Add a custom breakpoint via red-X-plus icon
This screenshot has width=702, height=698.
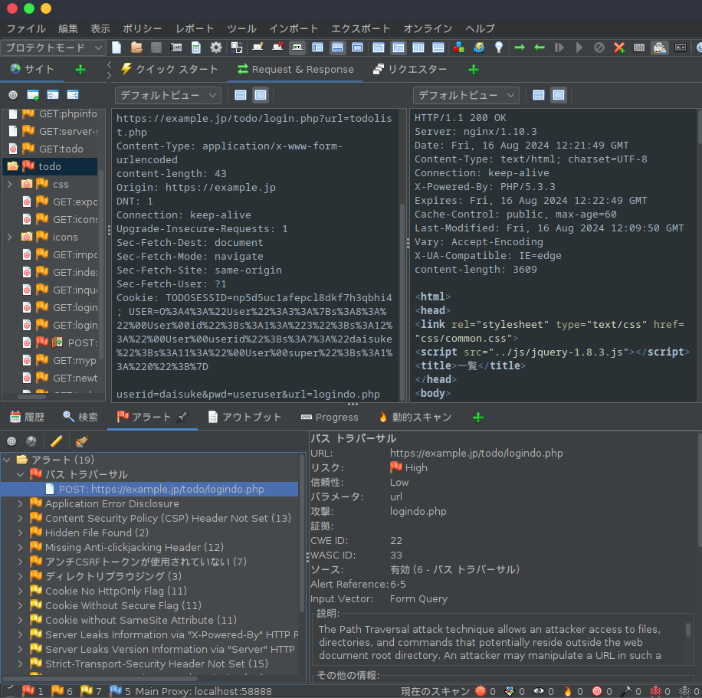[x=619, y=48]
